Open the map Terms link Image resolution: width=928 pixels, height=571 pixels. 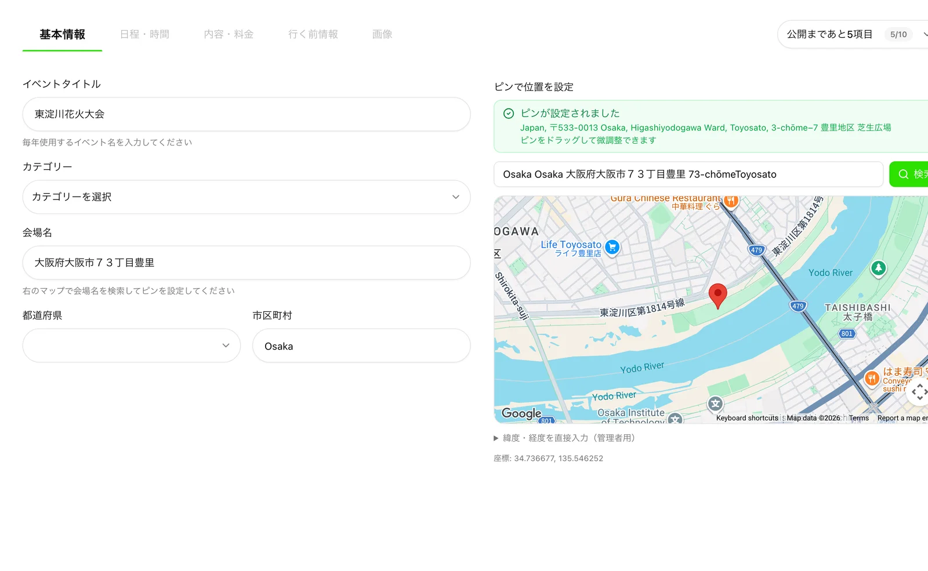click(859, 418)
